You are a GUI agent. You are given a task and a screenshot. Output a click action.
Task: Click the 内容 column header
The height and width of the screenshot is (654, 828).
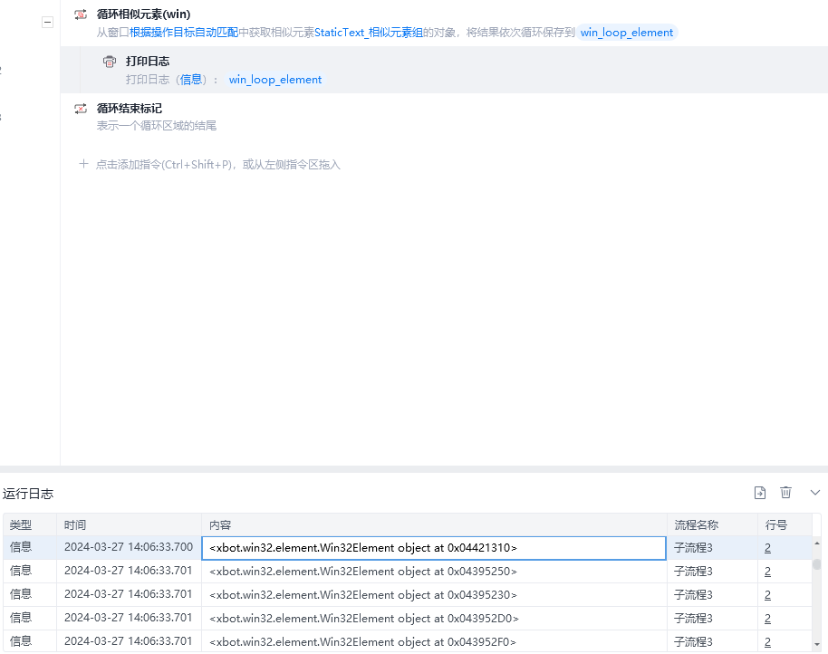tap(220, 525)
